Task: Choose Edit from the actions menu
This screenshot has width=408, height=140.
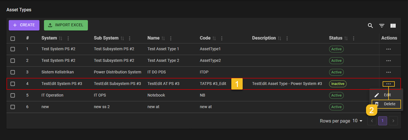Action: (387, 95)
